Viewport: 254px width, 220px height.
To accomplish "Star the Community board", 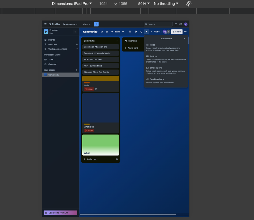I will coord(101,31).
